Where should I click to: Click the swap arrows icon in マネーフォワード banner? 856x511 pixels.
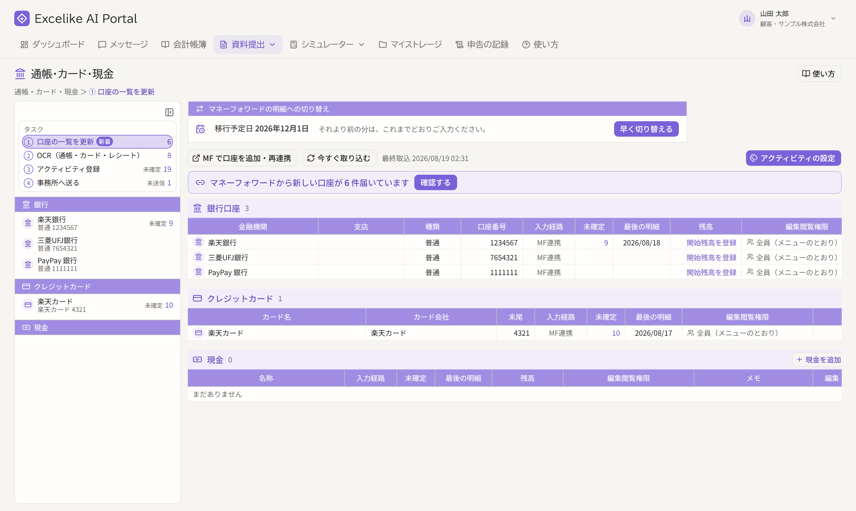tap(199, 109)
